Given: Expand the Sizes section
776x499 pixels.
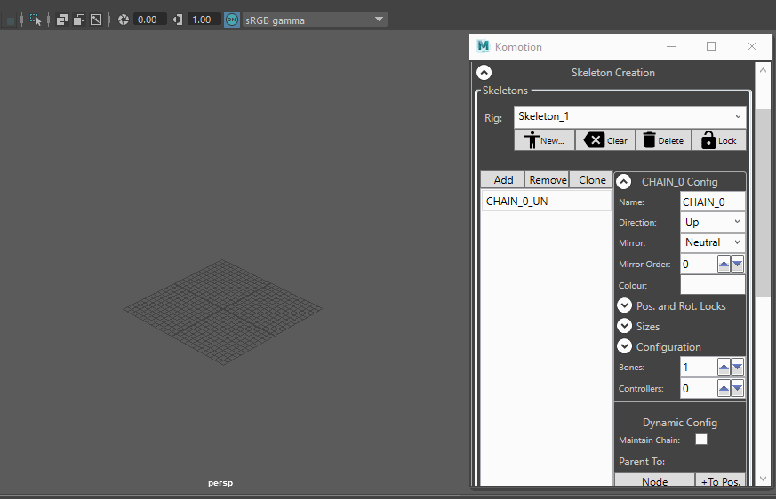Looking at the screenshot, I should click(625, 326).
